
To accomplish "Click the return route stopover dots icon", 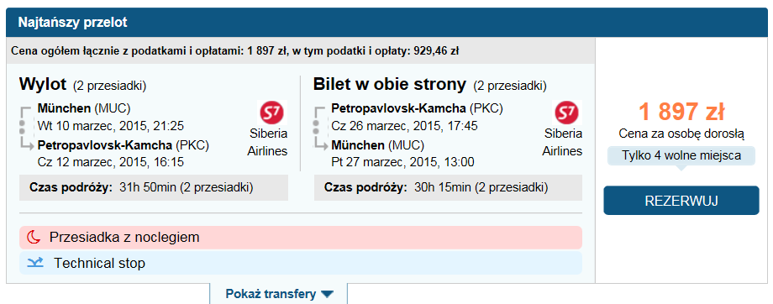I will pyautogui.click(x=316, y=126).
